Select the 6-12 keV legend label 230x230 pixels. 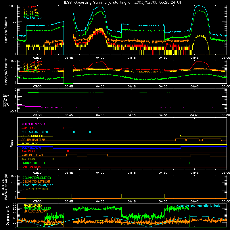(30, 10)
